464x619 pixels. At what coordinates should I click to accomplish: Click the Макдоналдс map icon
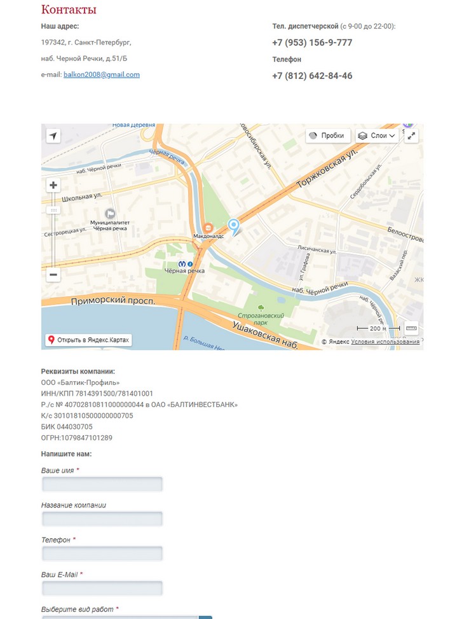click(x=208, y=228)
